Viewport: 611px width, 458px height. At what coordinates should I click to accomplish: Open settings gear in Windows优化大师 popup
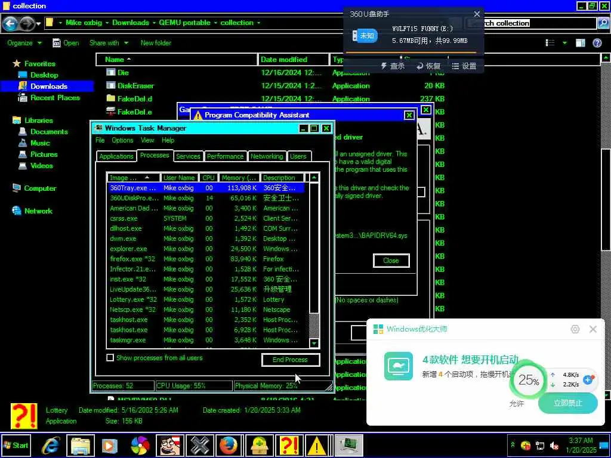(575, 329)
